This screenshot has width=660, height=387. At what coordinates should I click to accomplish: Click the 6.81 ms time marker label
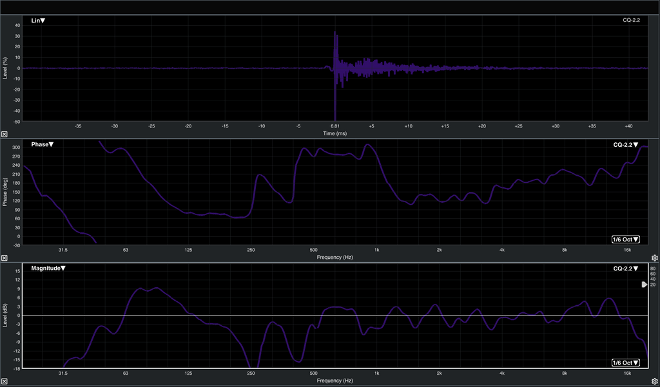pos(335,126)
